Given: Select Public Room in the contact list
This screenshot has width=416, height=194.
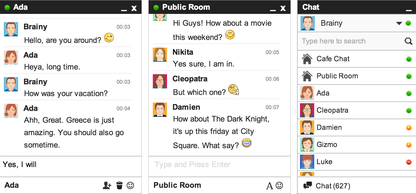Looking at the screenshot, I should pyautogui.click(x=357, y=76).
